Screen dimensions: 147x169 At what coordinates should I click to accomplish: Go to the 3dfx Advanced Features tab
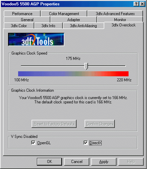tap(115, 14)
